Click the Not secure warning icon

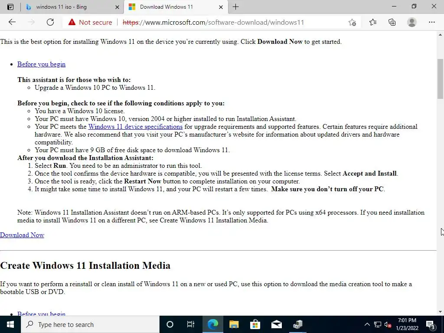coord(72,22)
